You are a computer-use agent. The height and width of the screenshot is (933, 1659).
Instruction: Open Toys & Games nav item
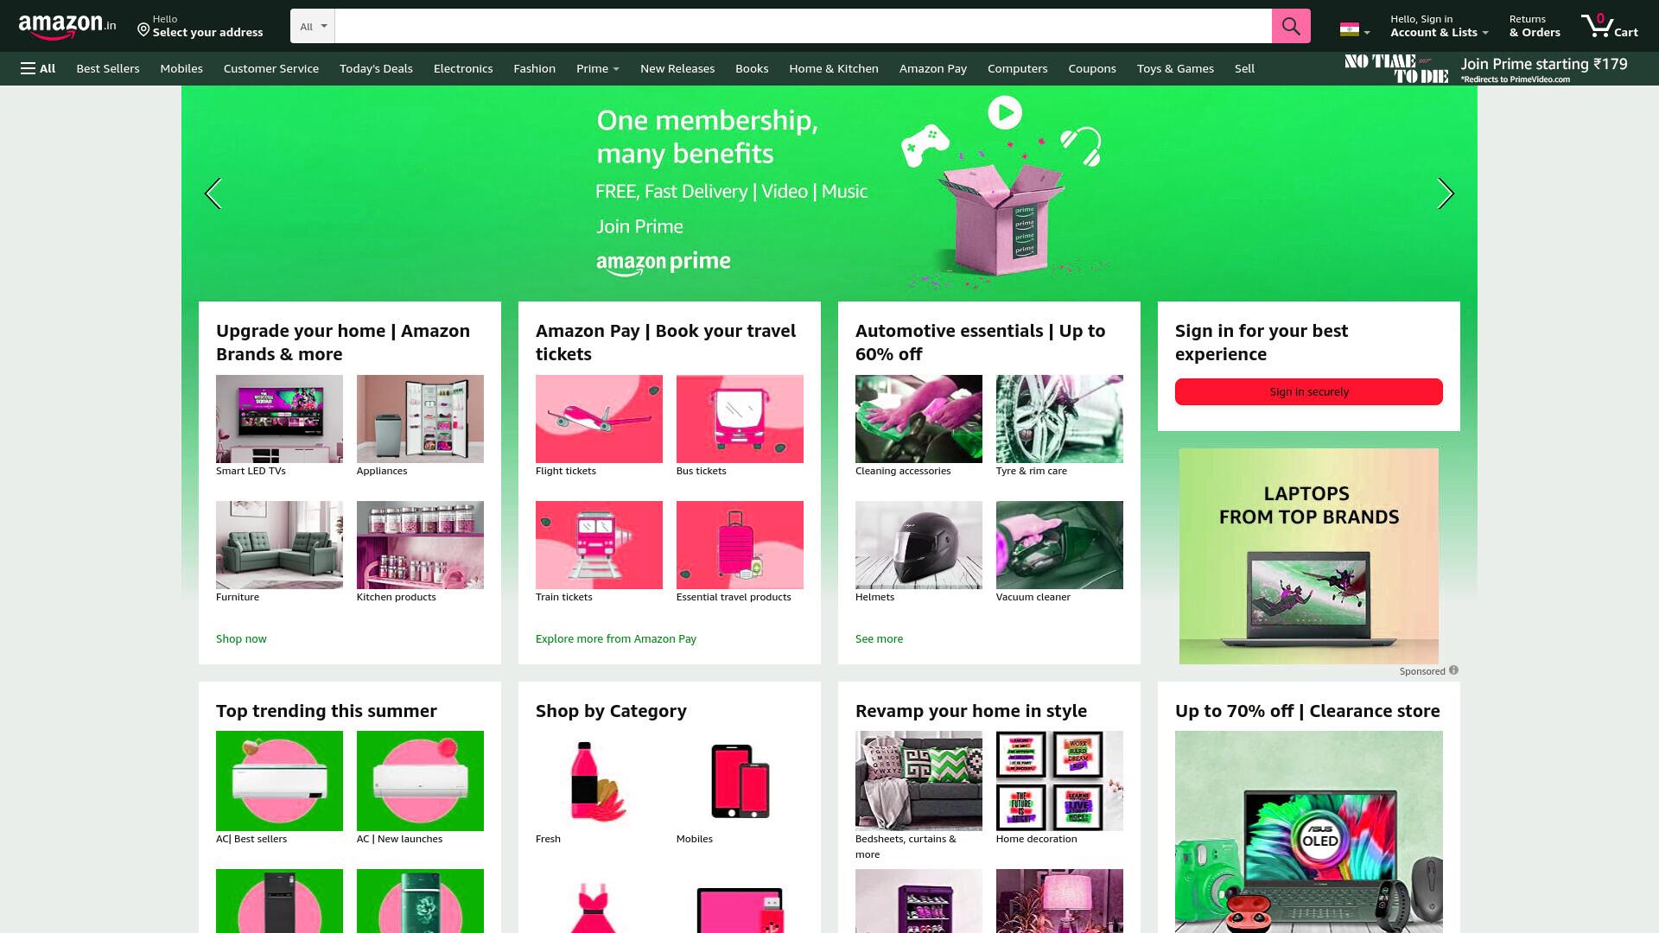[1175, 68]
